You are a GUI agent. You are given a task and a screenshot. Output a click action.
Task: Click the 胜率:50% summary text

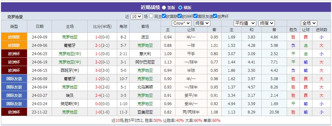[x=153, y=121]
